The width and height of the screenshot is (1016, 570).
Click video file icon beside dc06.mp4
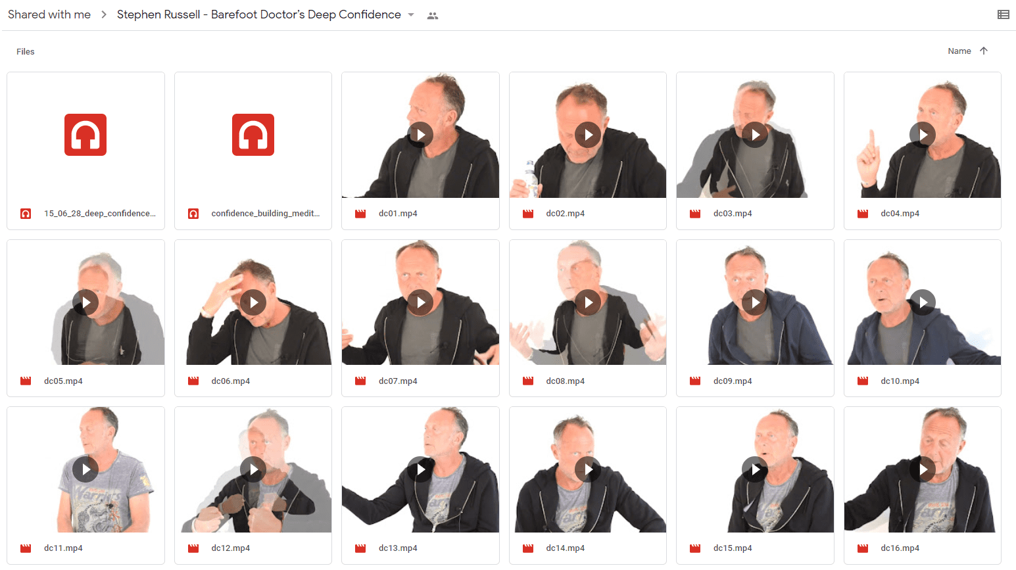click(193, 381)
